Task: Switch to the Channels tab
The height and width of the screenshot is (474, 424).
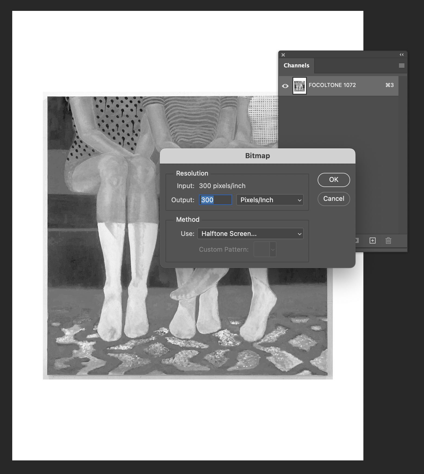Action: [297, 66]
